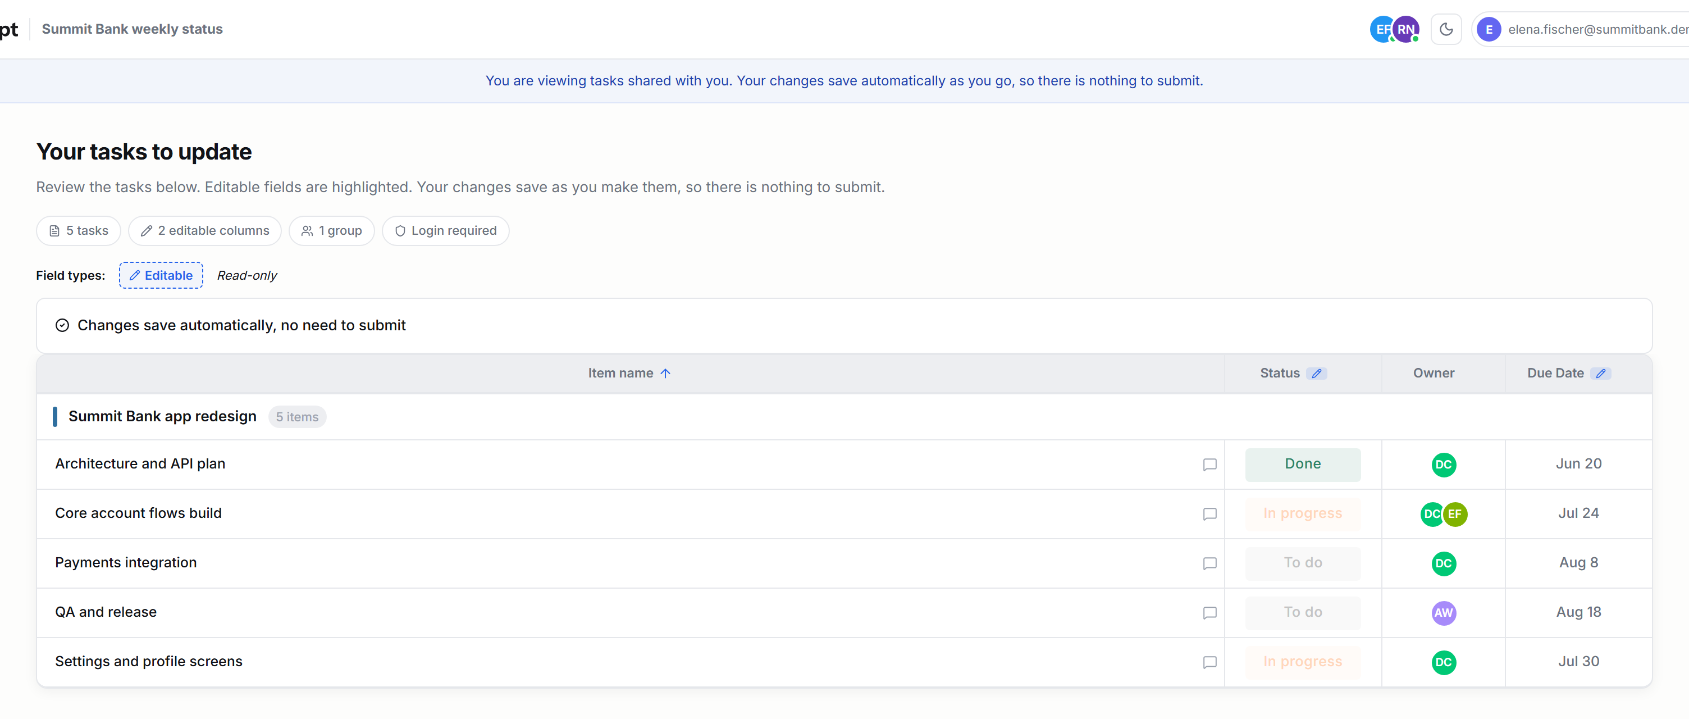Click the RN collaborator avatar in header
This screenshot has height=719, width=1689.
pyautogui.click(x=1406, y=30)
